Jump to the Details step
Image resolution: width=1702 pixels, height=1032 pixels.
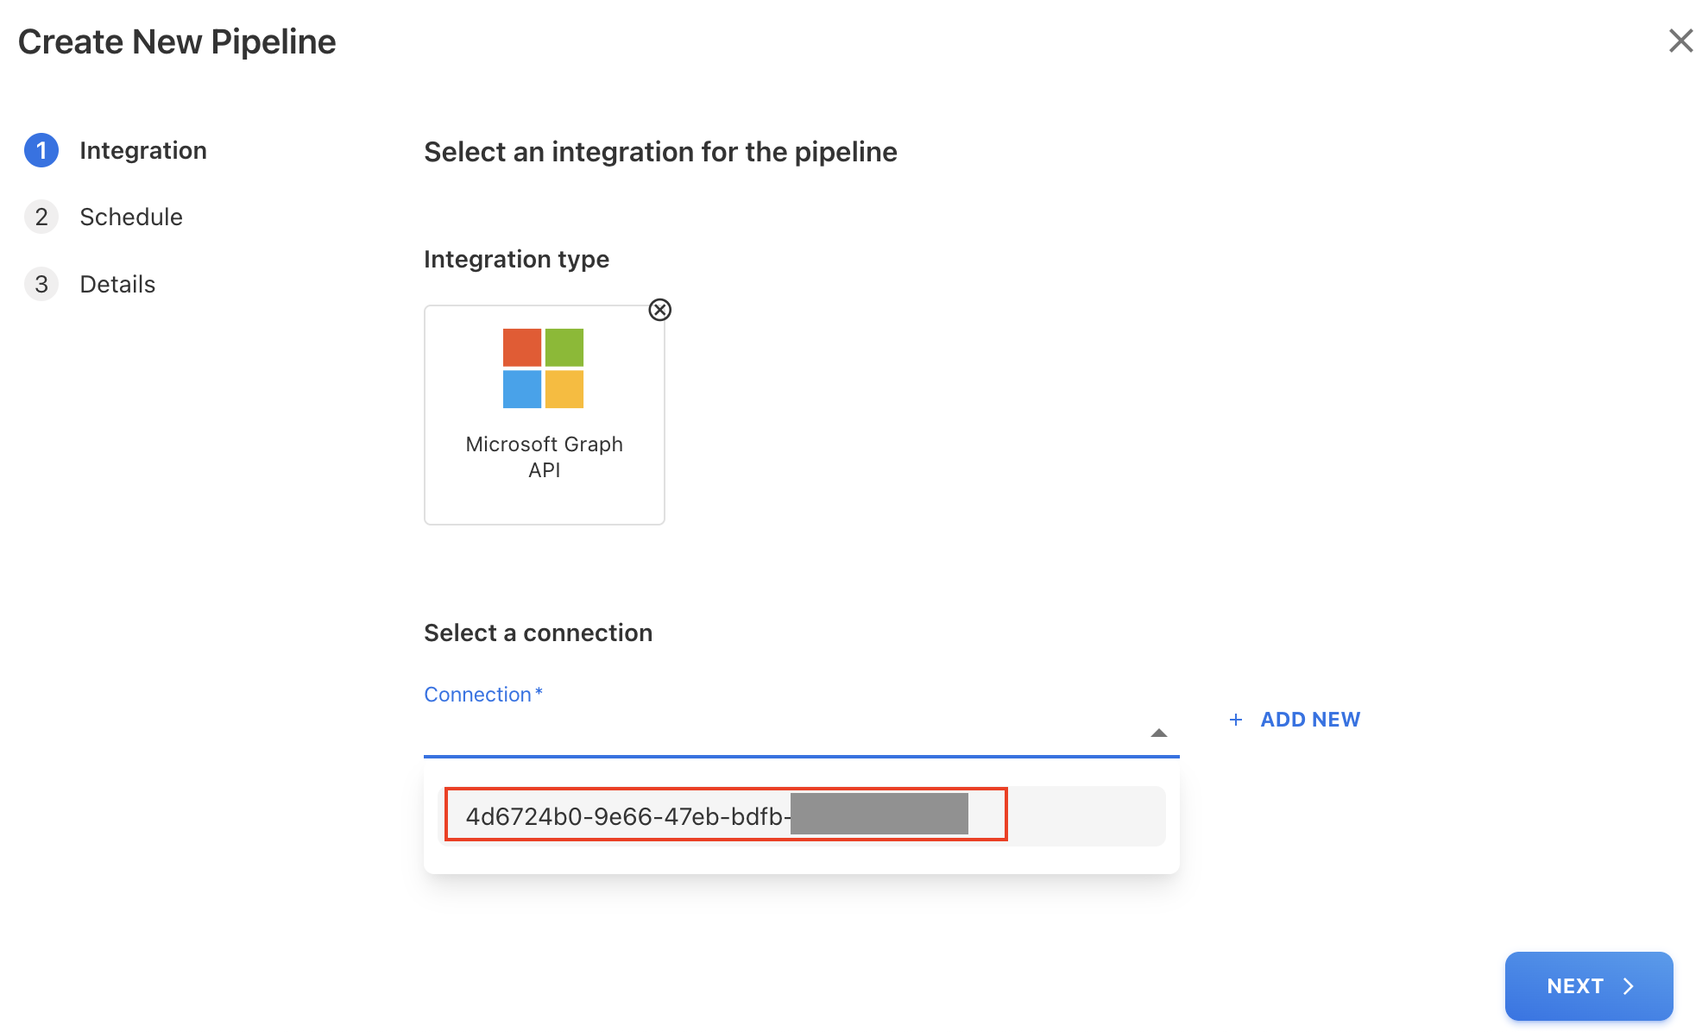[x=117, y=284]
